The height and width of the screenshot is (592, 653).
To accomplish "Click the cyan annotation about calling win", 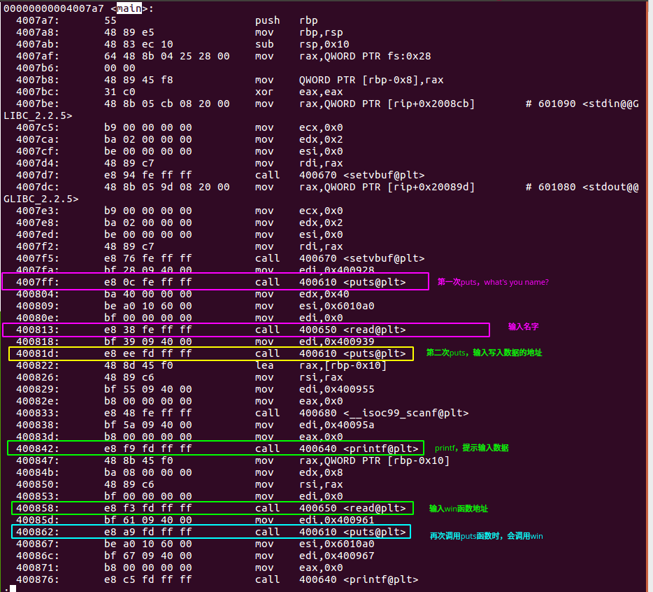I will click(486, 535).
